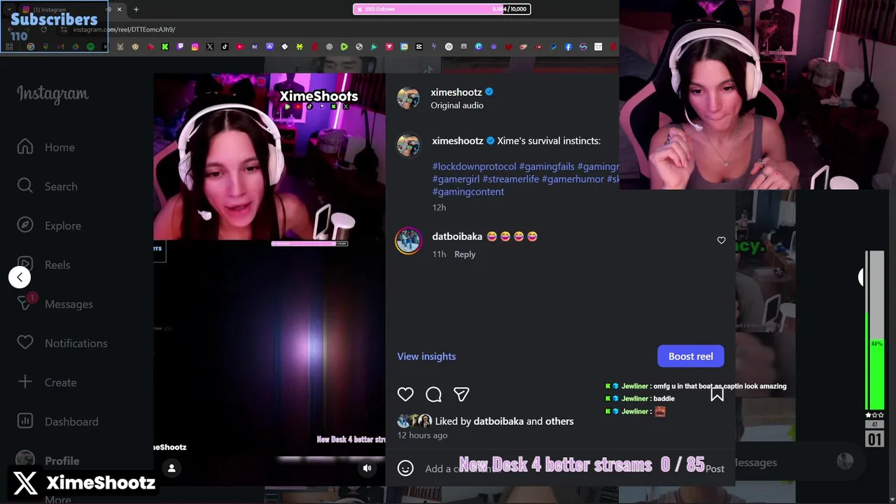Click the Post button for the comment

coord(715,469)
